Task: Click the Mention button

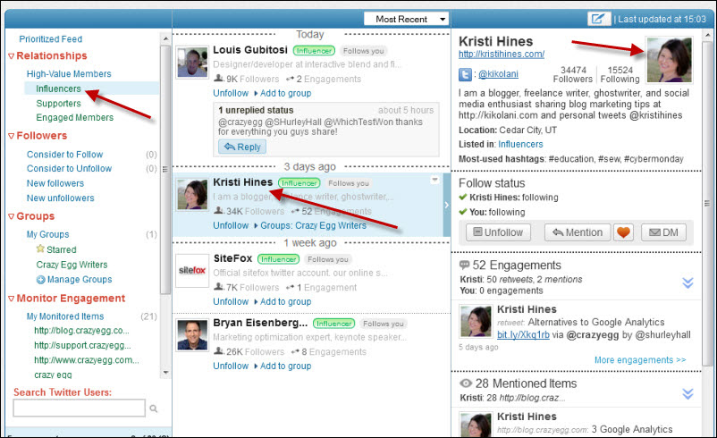Action: tap(578, 232)
